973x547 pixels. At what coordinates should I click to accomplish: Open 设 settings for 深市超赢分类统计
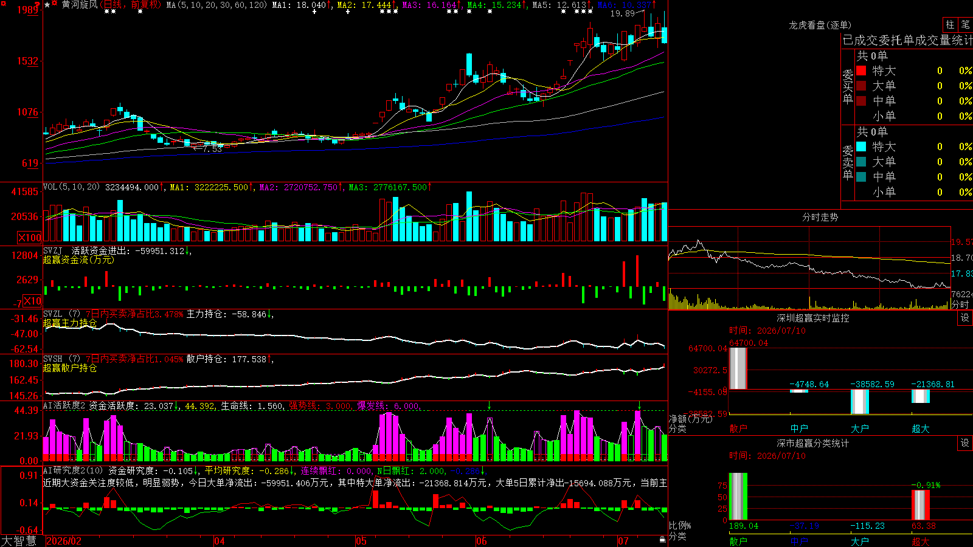[x=965, y=443]
